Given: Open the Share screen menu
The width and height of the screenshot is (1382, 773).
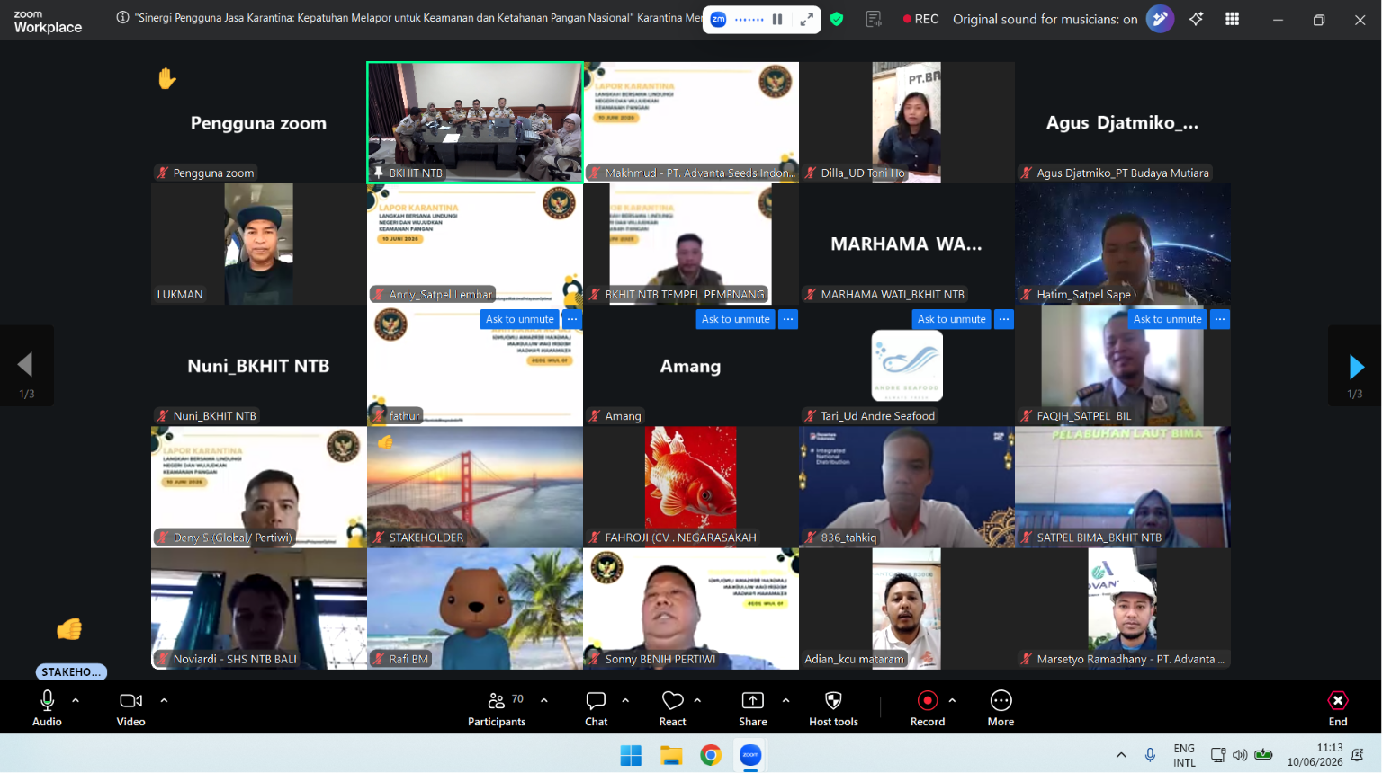Looking at the screenshot, I should (x=753, y=708).
